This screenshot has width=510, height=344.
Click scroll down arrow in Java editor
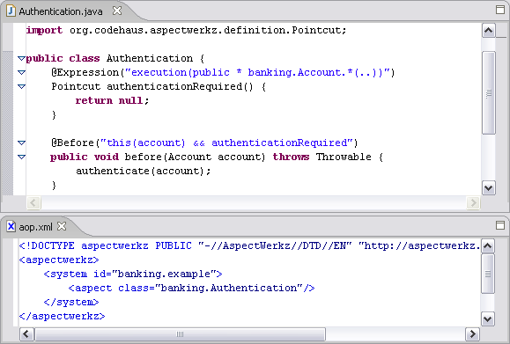click(489, 187)
